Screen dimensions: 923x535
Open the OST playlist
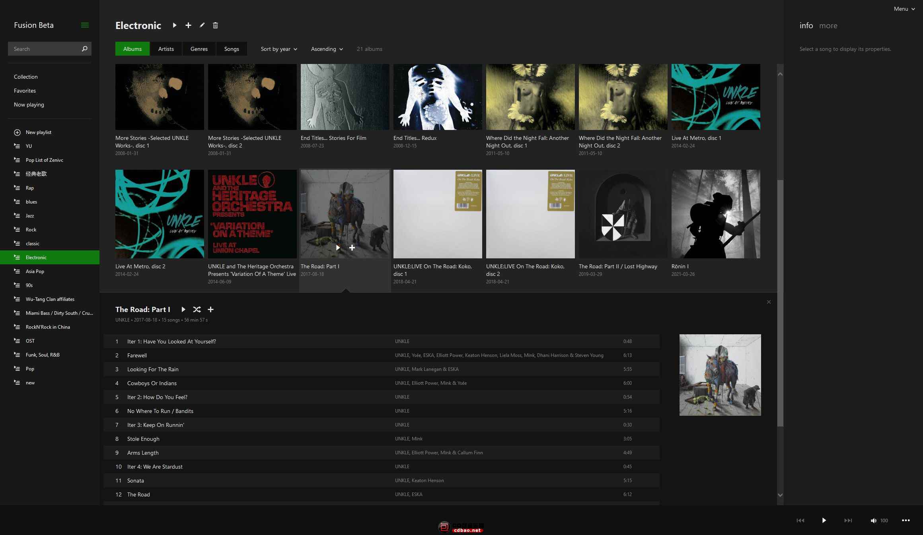pyautogui.click(x=50, y=341)
